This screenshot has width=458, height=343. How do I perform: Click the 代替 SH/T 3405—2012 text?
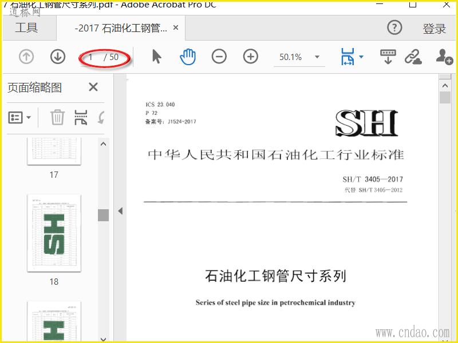374,190
